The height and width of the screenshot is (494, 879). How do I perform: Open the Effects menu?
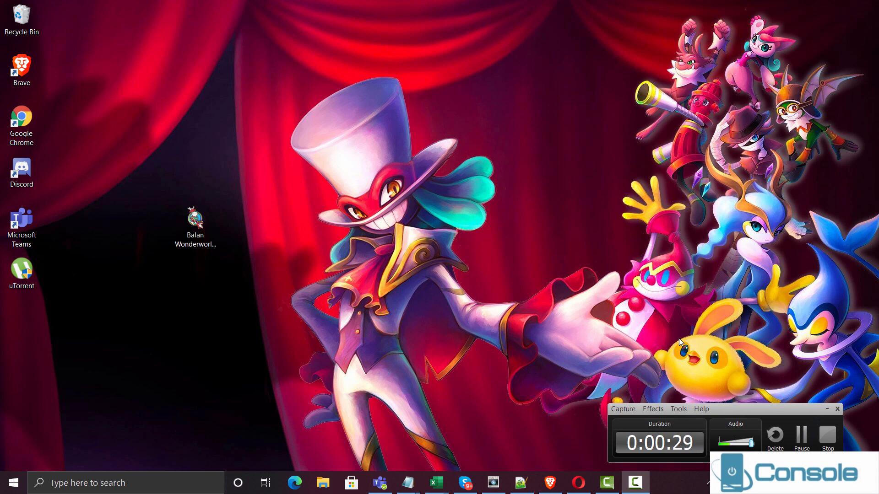pos(653,409)
